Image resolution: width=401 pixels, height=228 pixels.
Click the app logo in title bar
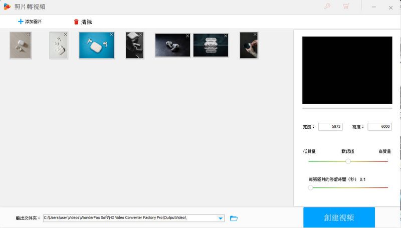click(x=7, y=7)
